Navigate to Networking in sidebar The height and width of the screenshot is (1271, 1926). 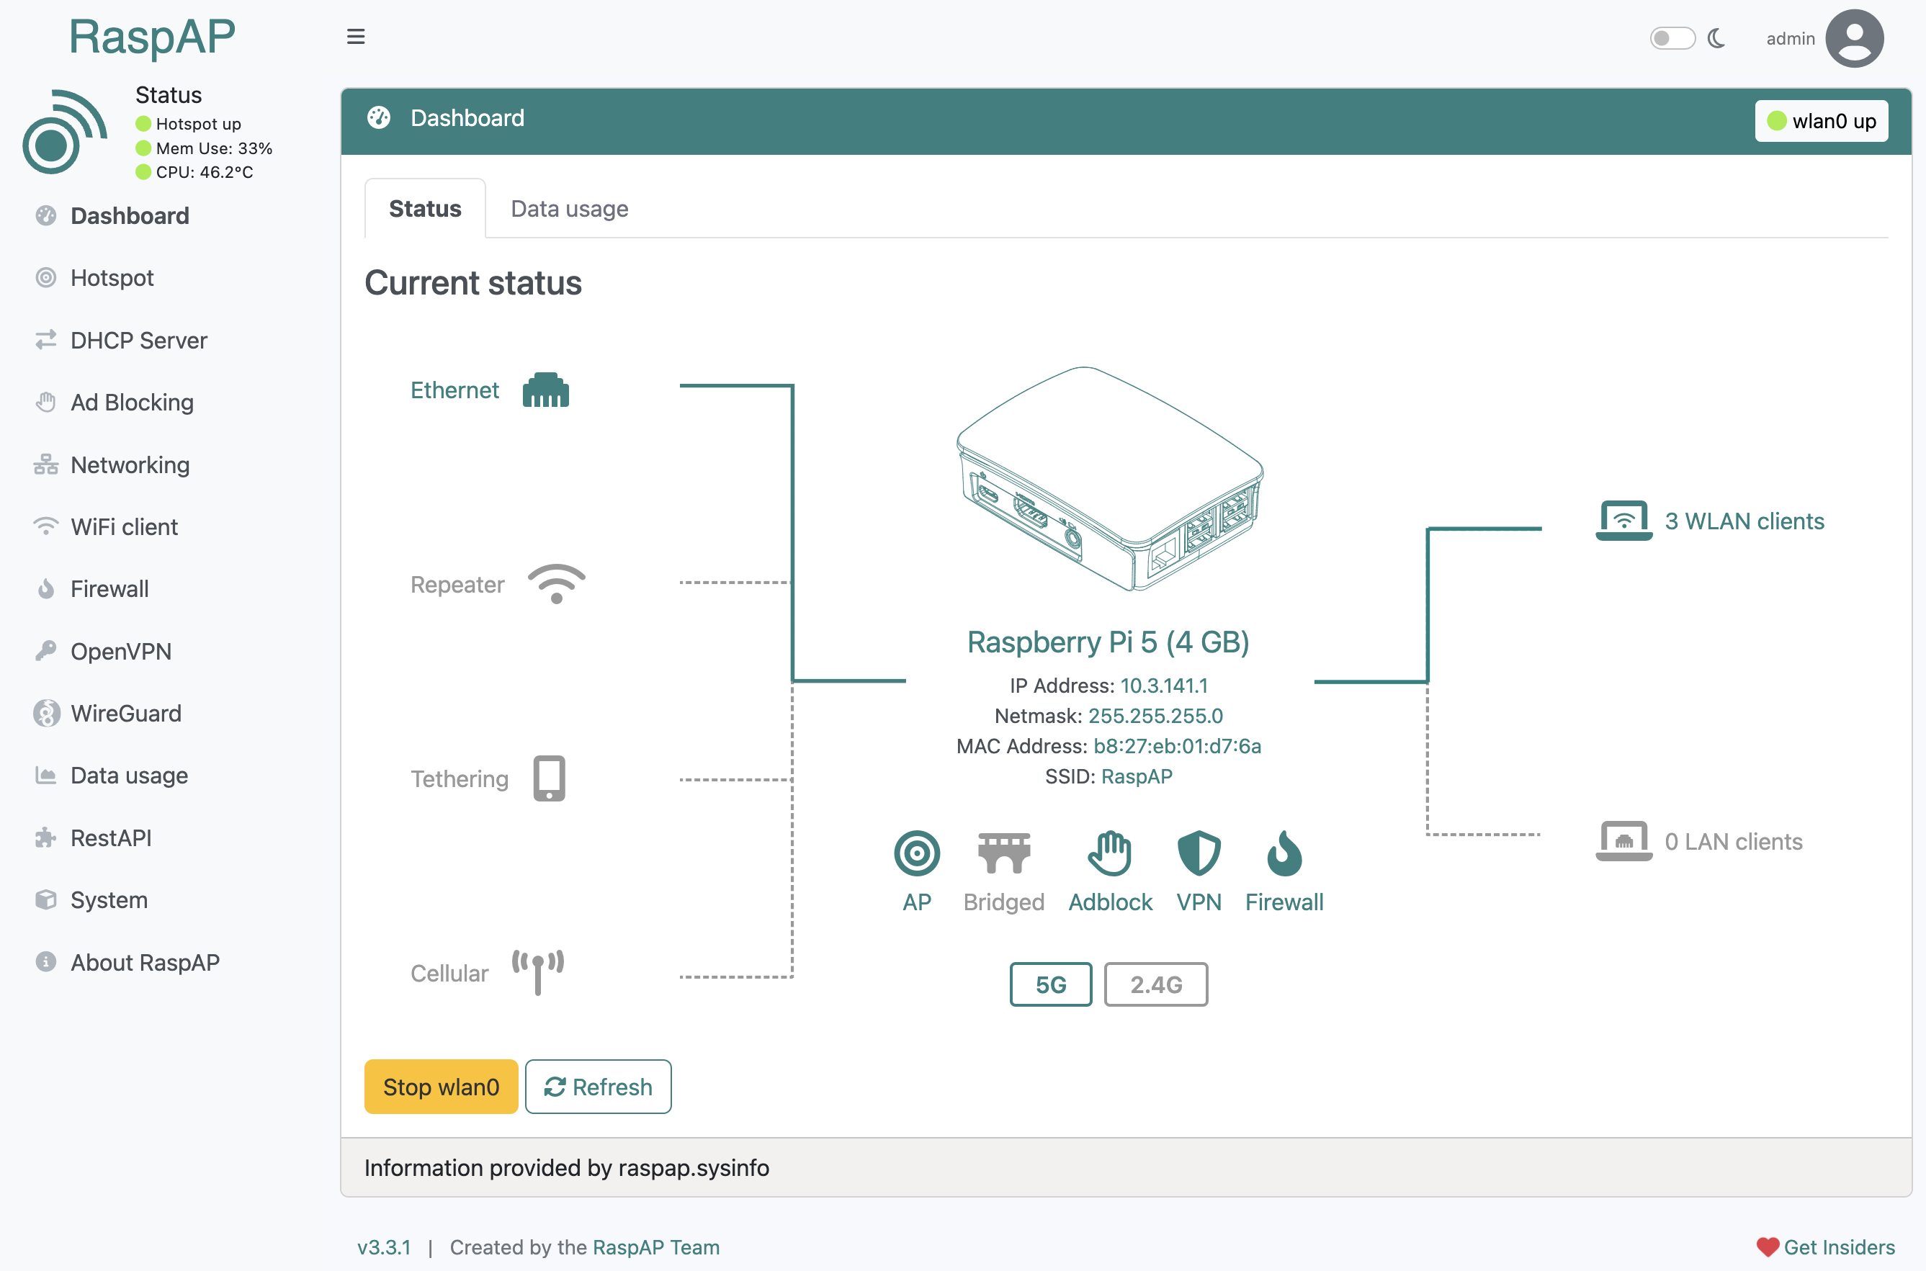pyautogui.click(x=130, y=464)
